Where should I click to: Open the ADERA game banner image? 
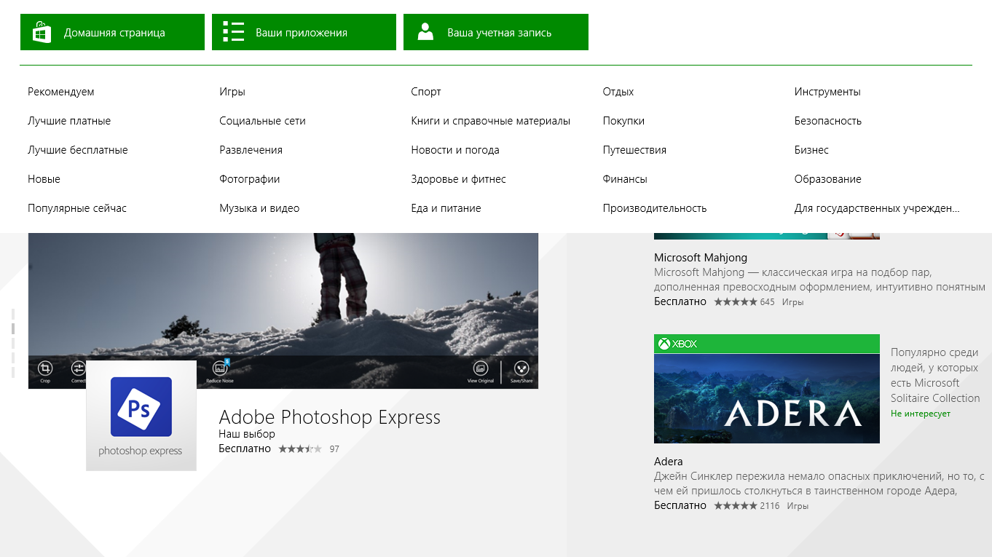[x=767, y=398]
